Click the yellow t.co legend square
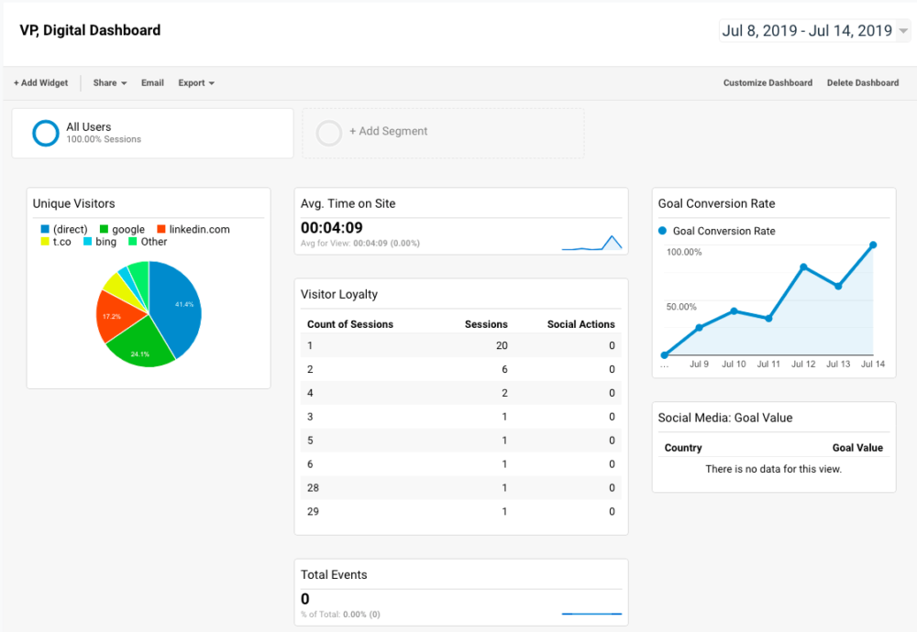Image resolution: width=917 pixels, height=632 pixels. pos(43,242)
